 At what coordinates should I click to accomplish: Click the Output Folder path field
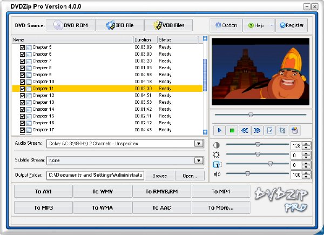[x=95, y=175]
